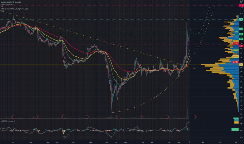The image size is (244, 144).
Task: Click the earnings marker above Apr of 2020
Action: [x=116, y=117]
